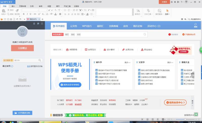Open the 视图 (View) ribbon tab
Viewport: 202px width, 123px height.
click(x=49, y=6)
